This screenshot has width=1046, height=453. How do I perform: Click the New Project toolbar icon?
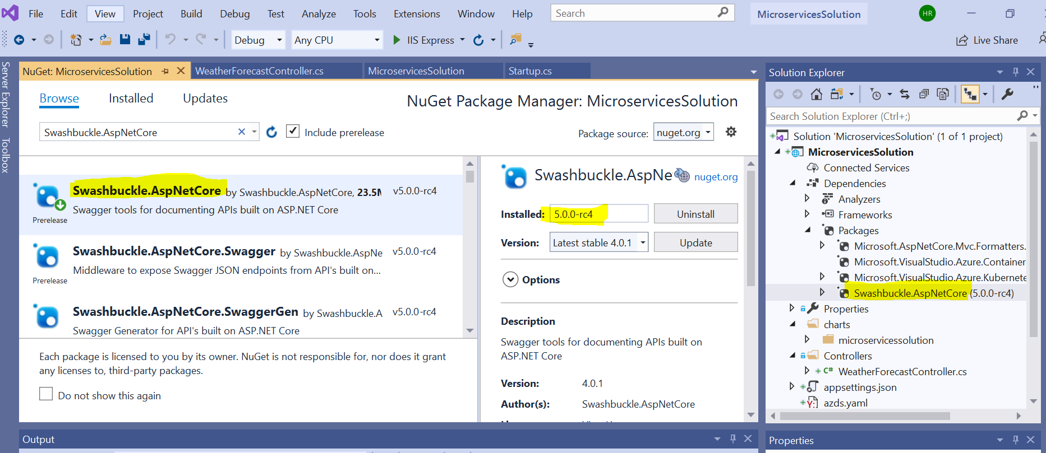[x=76, y=40]
